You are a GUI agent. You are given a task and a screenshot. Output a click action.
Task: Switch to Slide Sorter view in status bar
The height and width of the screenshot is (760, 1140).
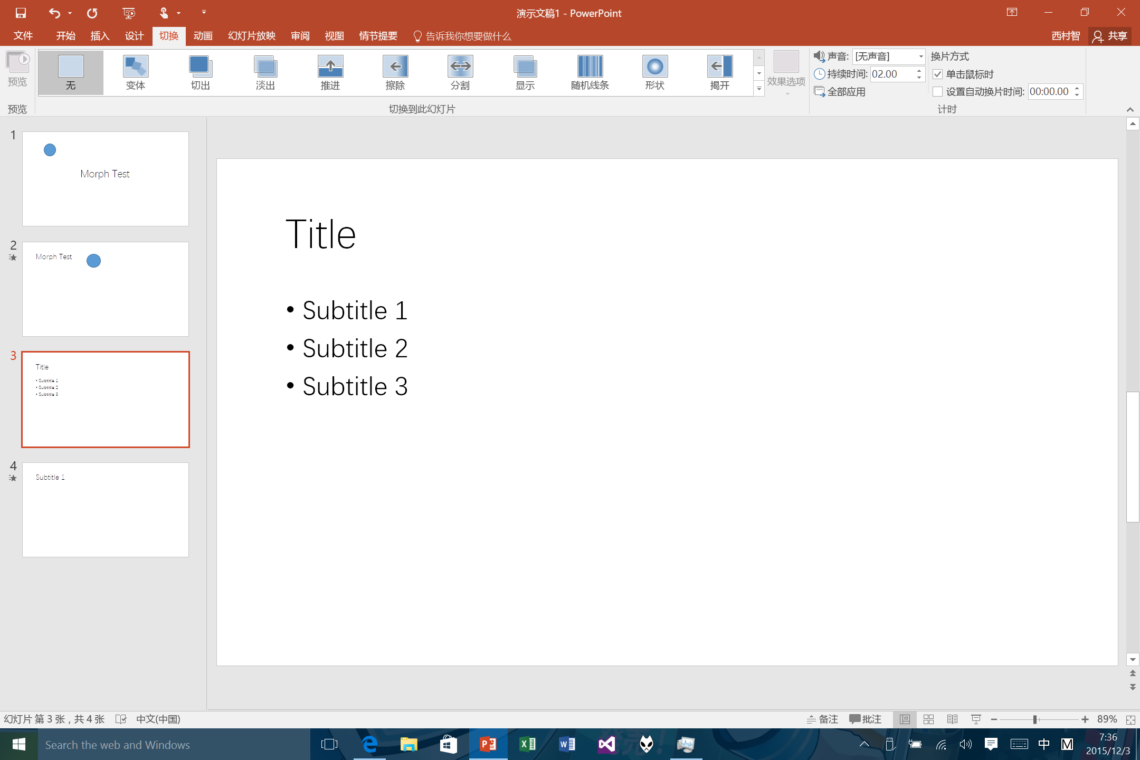928,719
